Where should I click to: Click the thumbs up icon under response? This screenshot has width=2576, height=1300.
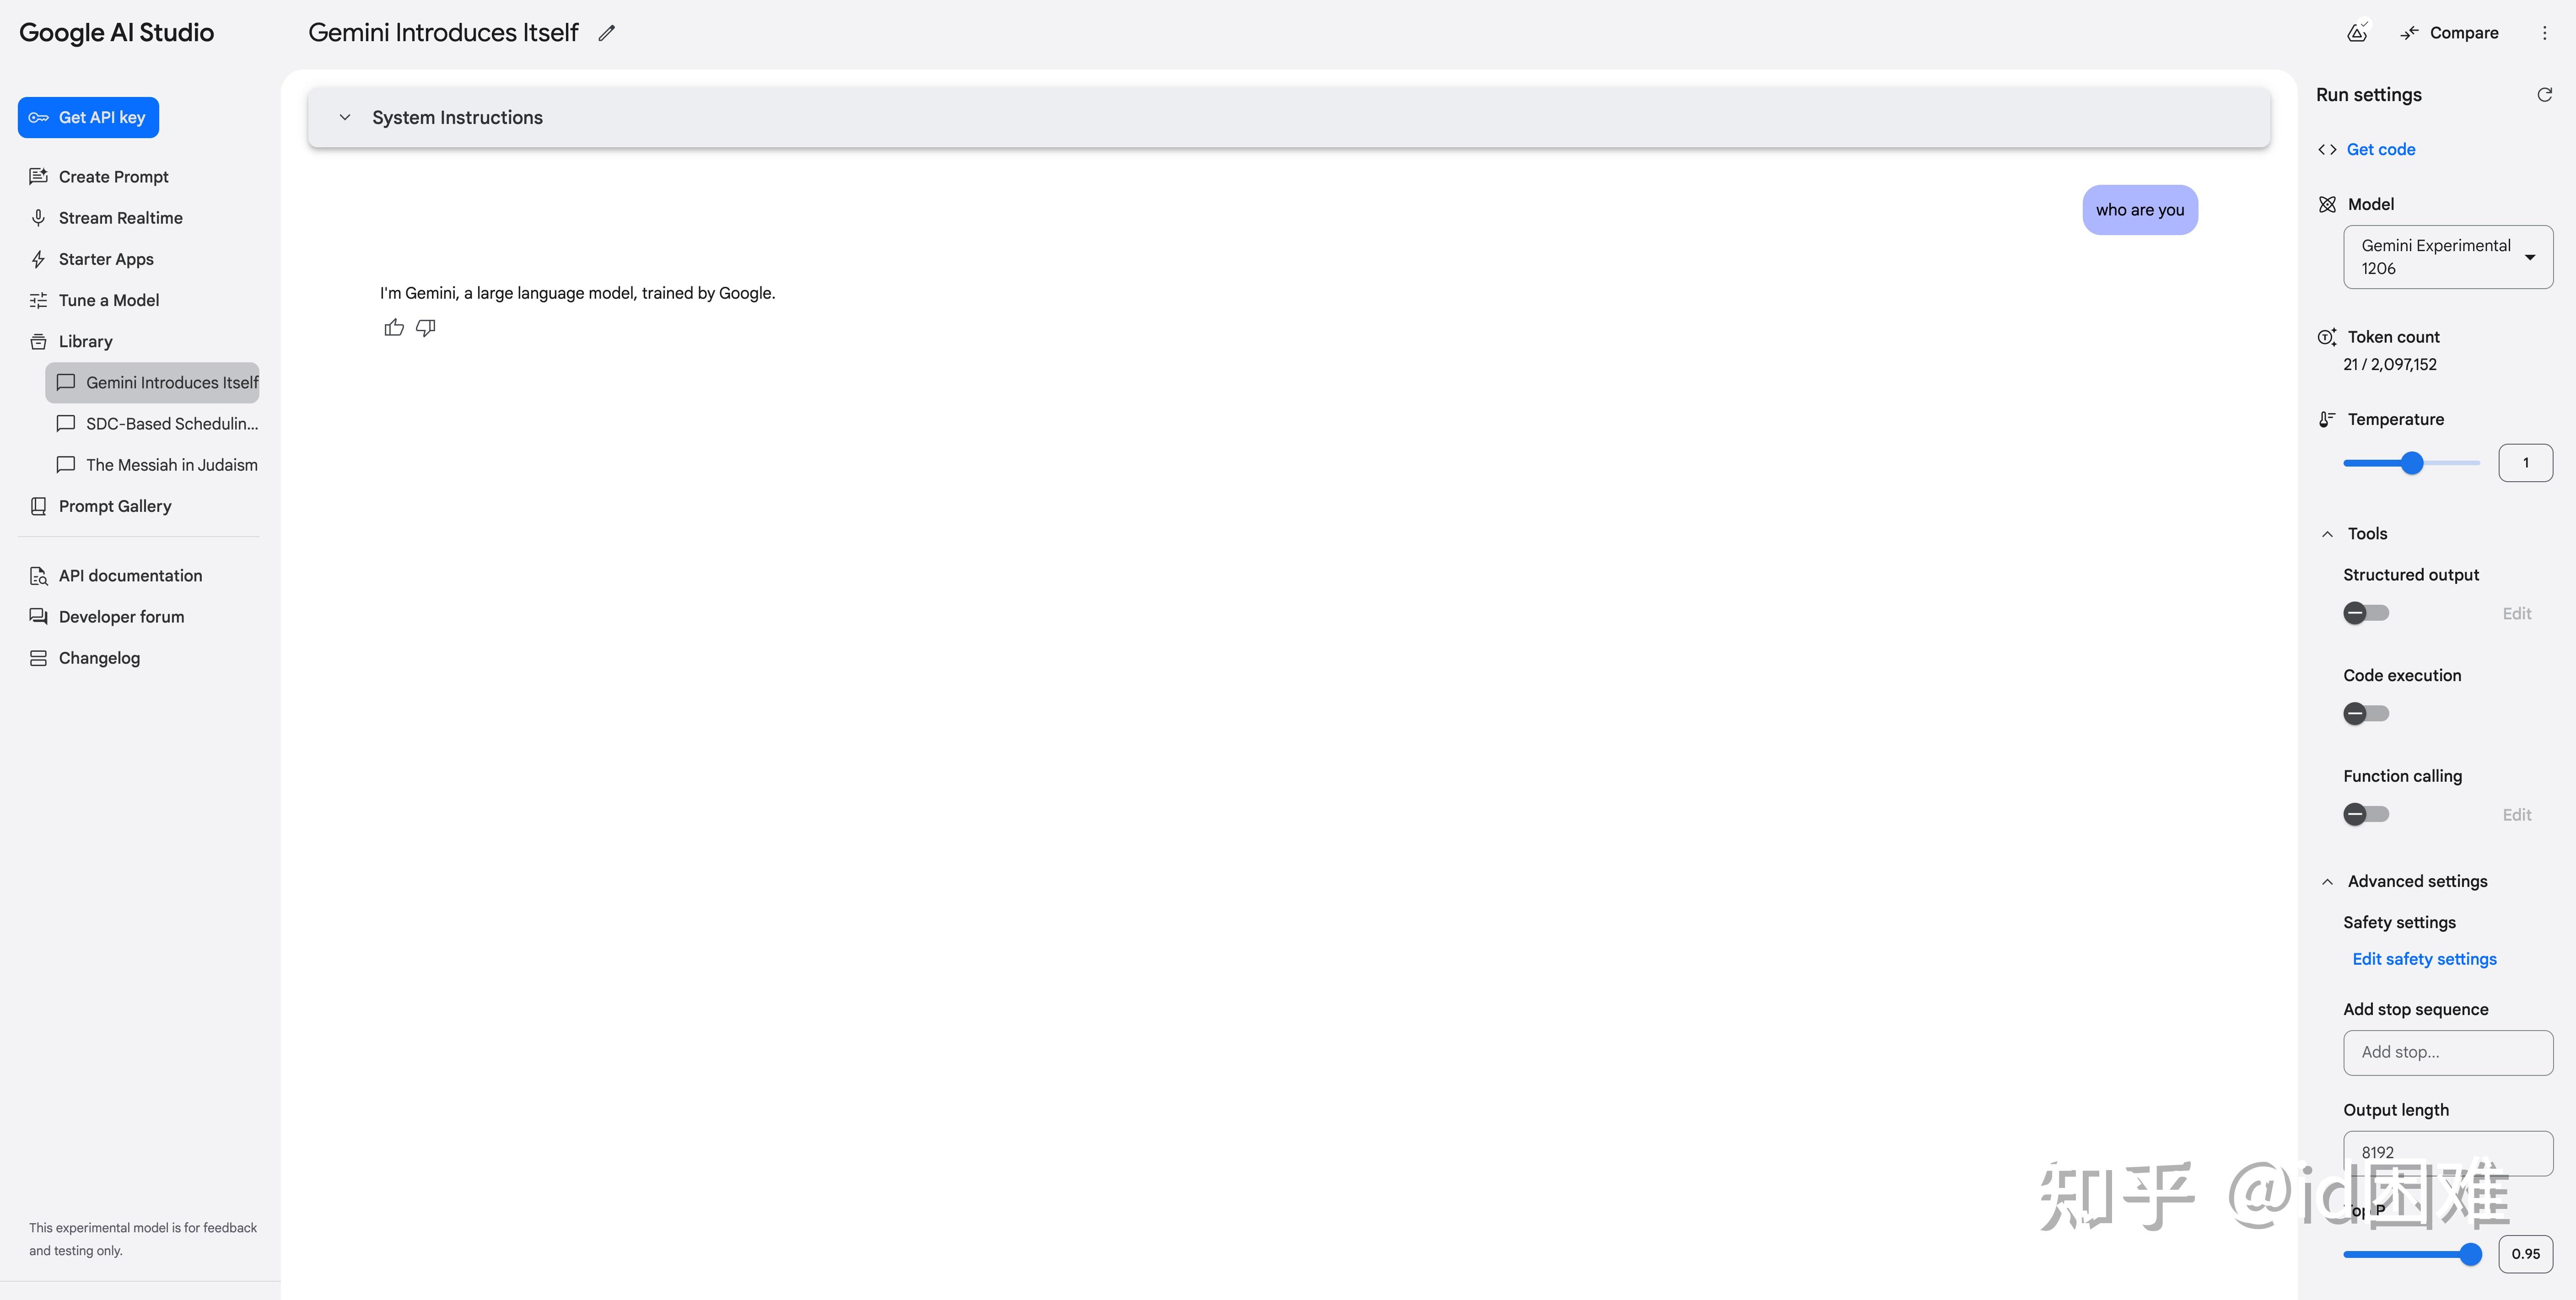tap(394, 328)
